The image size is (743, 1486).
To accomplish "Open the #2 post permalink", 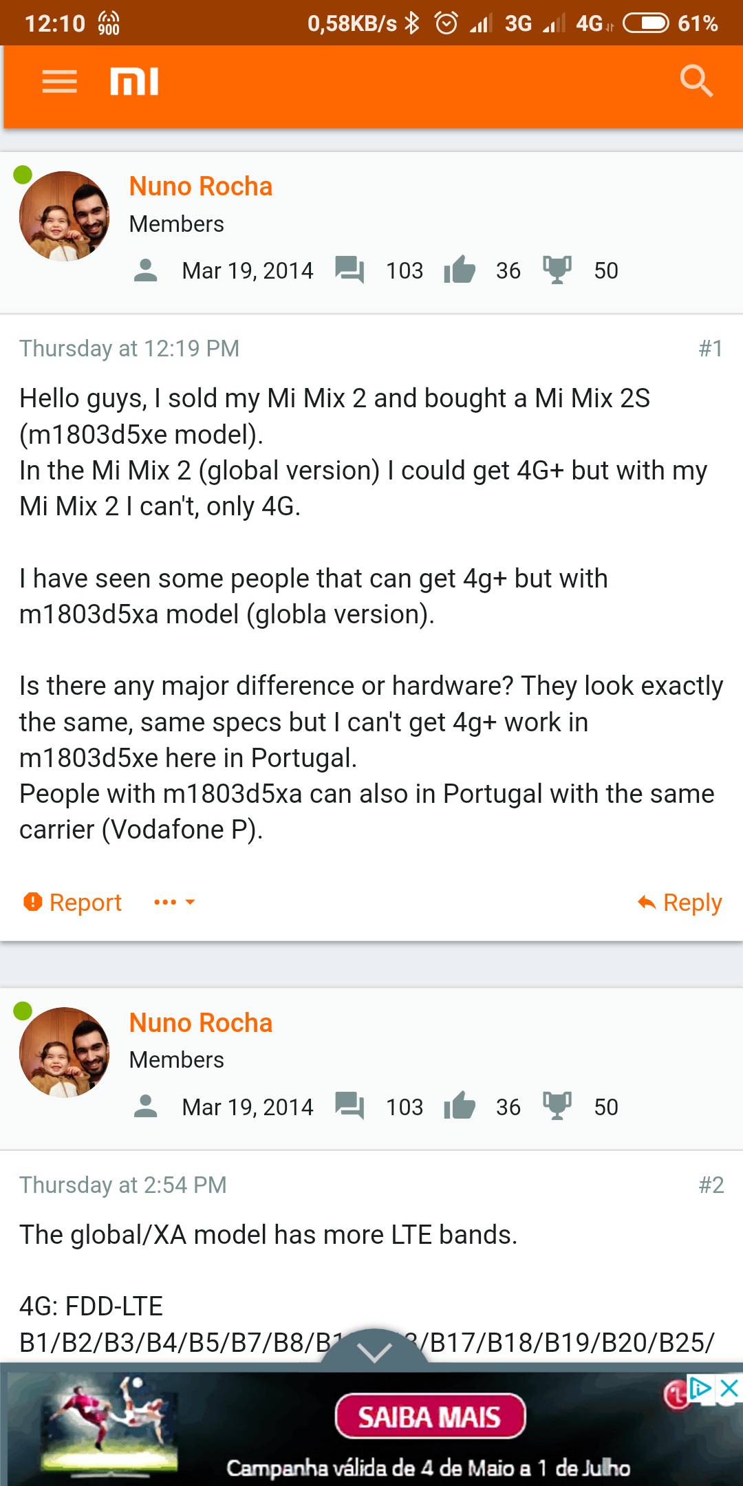I will (711, 1185).
